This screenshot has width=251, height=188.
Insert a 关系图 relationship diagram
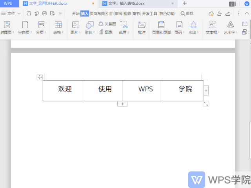[107, 24]
